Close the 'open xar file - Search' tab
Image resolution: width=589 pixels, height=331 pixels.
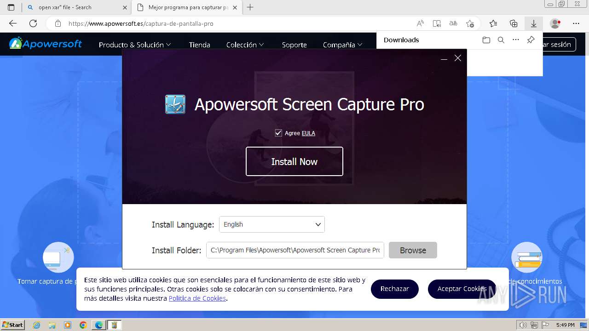click(125, 7)
